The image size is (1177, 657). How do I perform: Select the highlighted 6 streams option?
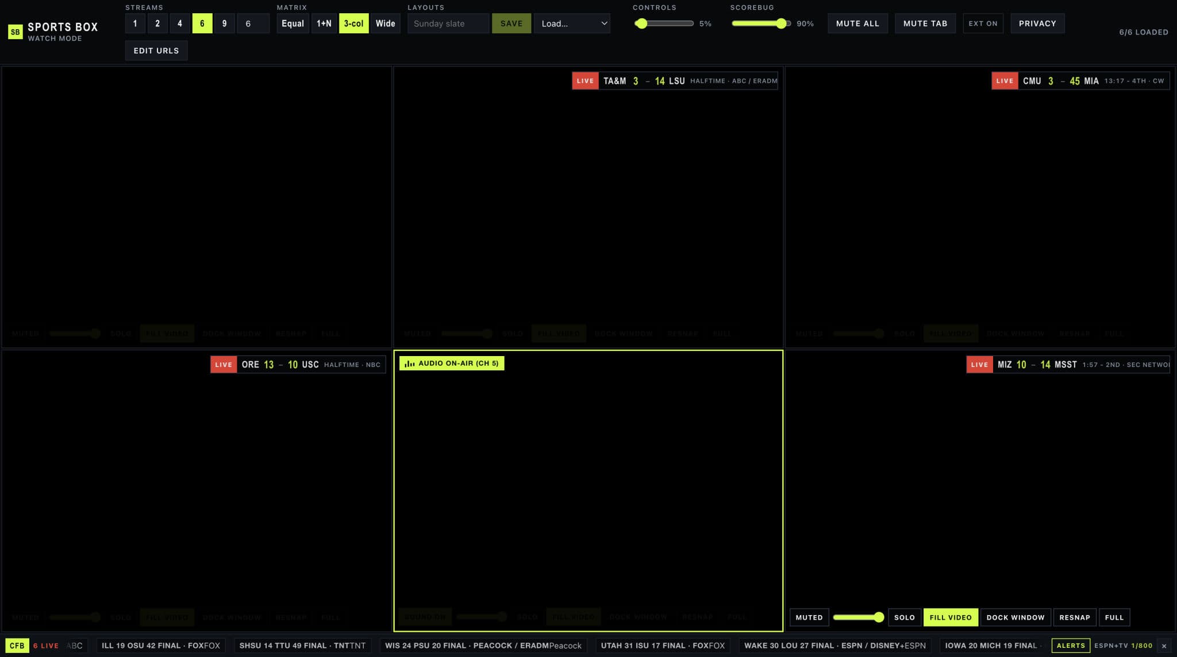[x=202, y=24]
